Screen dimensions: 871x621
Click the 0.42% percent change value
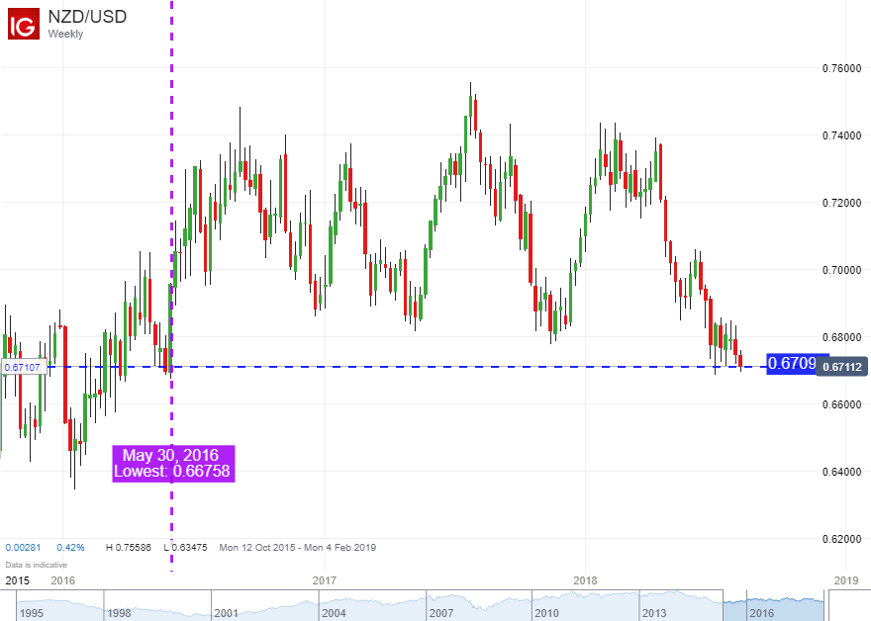point(70,547)
